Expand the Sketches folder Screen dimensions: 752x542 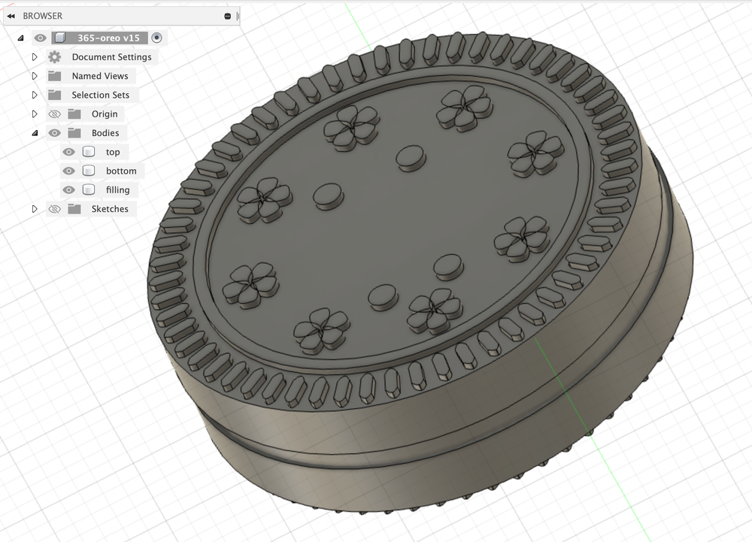click(x=35, y=209)
